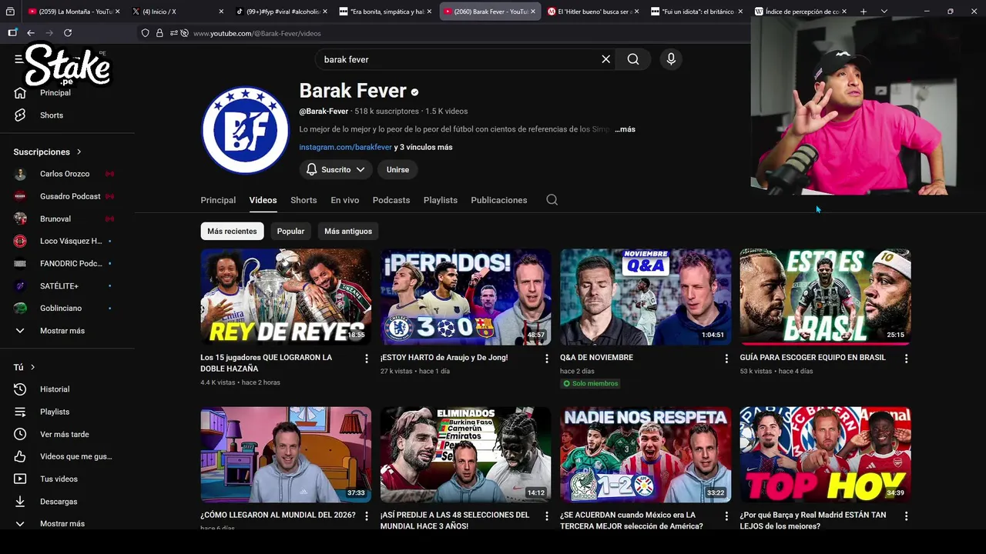Click the Barak Fever channel avatar
Viewport: 986px width, 554px height.
(x=245, y=130)
